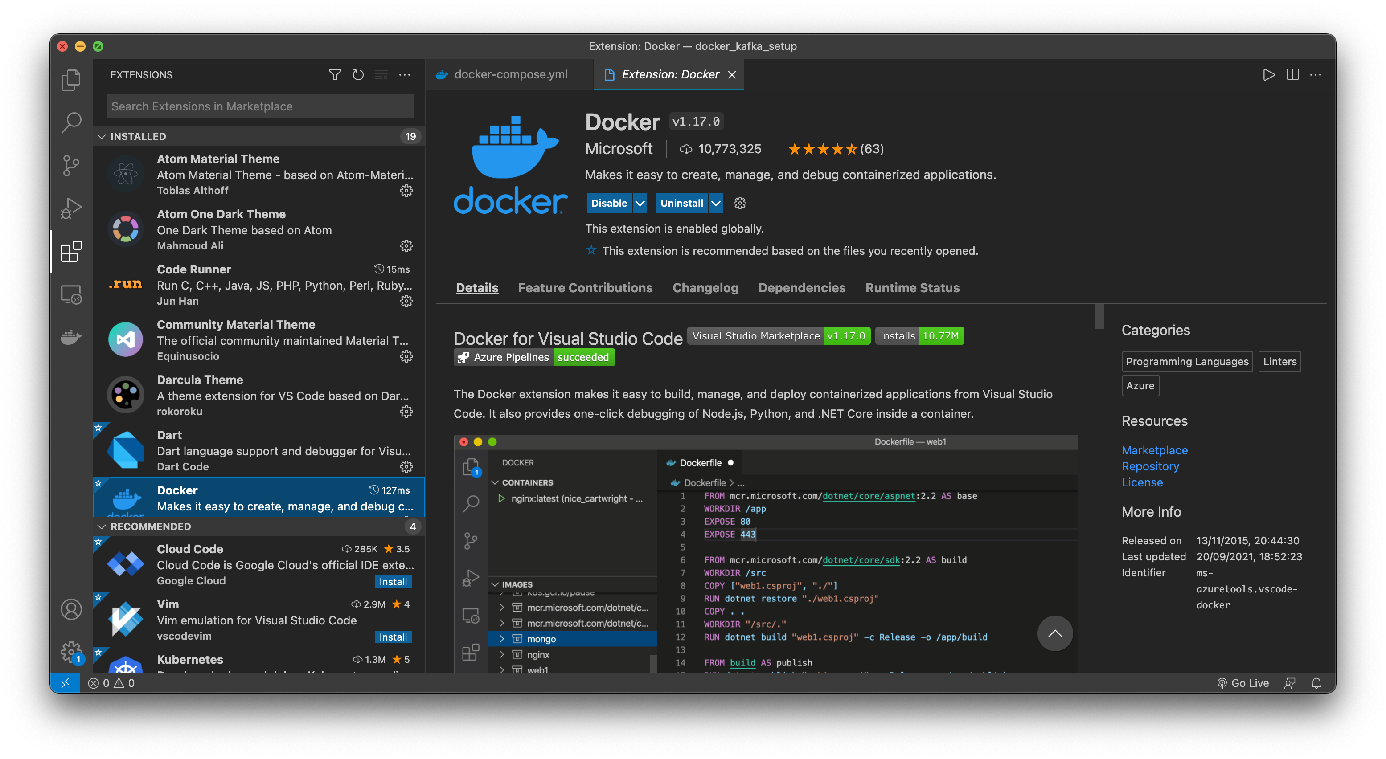
Task: Click the Settings gear icon in sidebar
Action: point(73,652)
